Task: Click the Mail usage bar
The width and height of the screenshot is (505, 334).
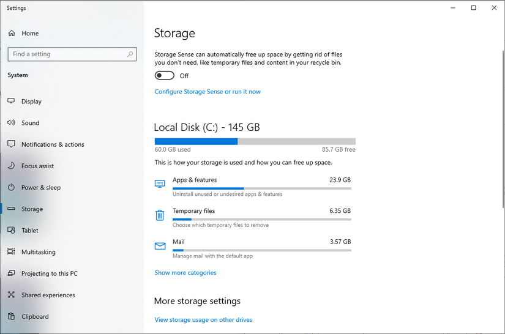Action: 262,250
